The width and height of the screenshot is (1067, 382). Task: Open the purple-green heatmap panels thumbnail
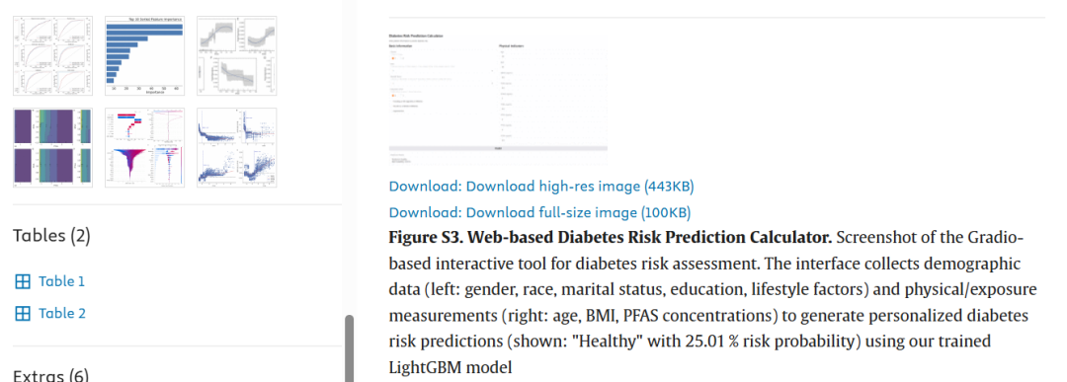point(53,147)
